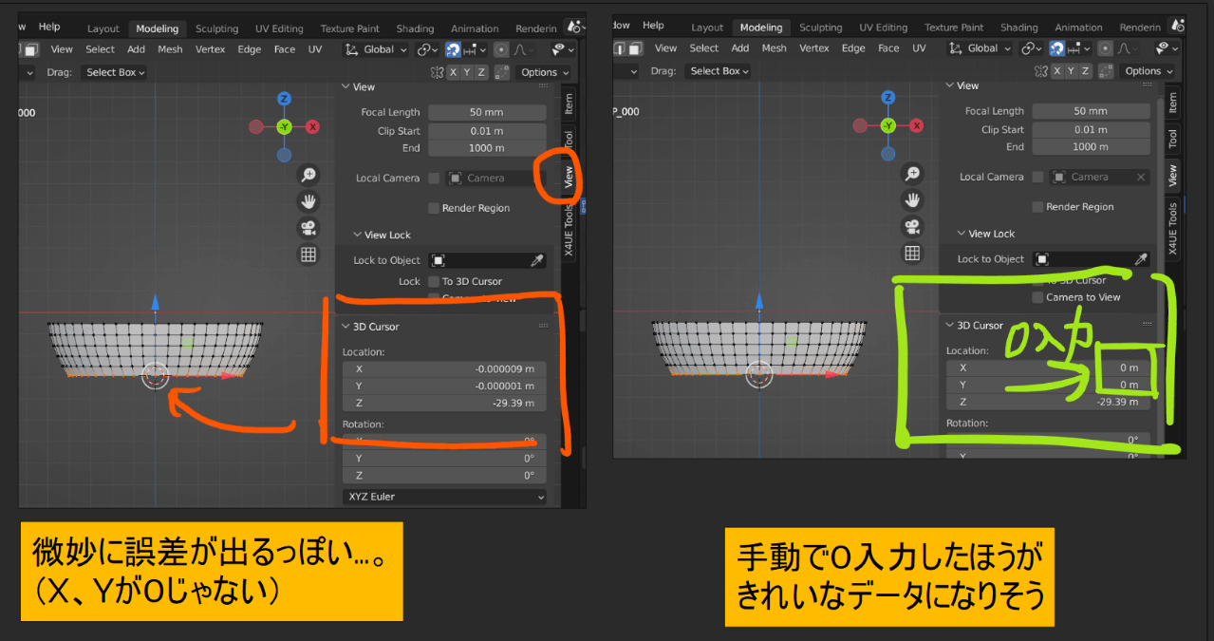Viewport: 1214px width, 641px height.
Task: Click mesh mirror butterfly icon in right screenshot
Action: (x=1041, y=71)
